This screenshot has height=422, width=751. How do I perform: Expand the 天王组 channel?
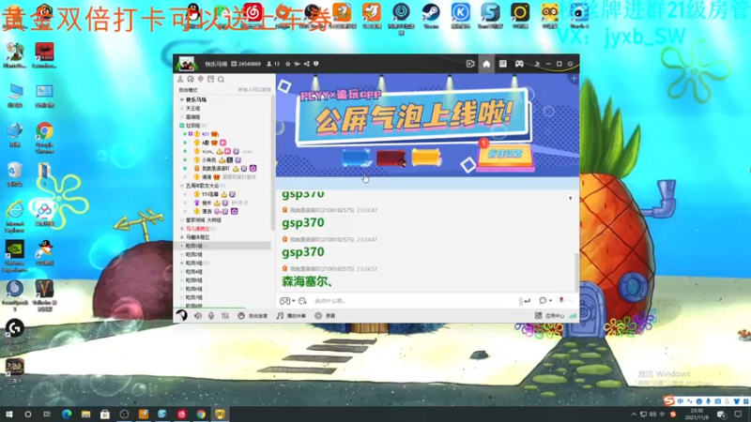tap(182, 108)
